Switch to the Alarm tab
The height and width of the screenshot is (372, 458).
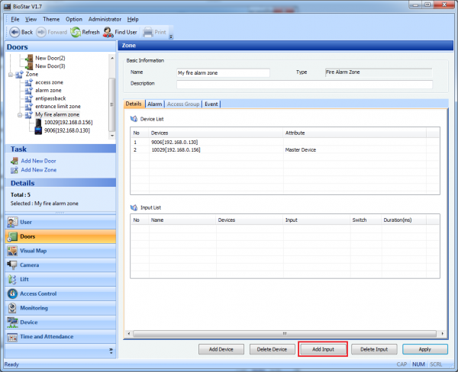(154, 104)
